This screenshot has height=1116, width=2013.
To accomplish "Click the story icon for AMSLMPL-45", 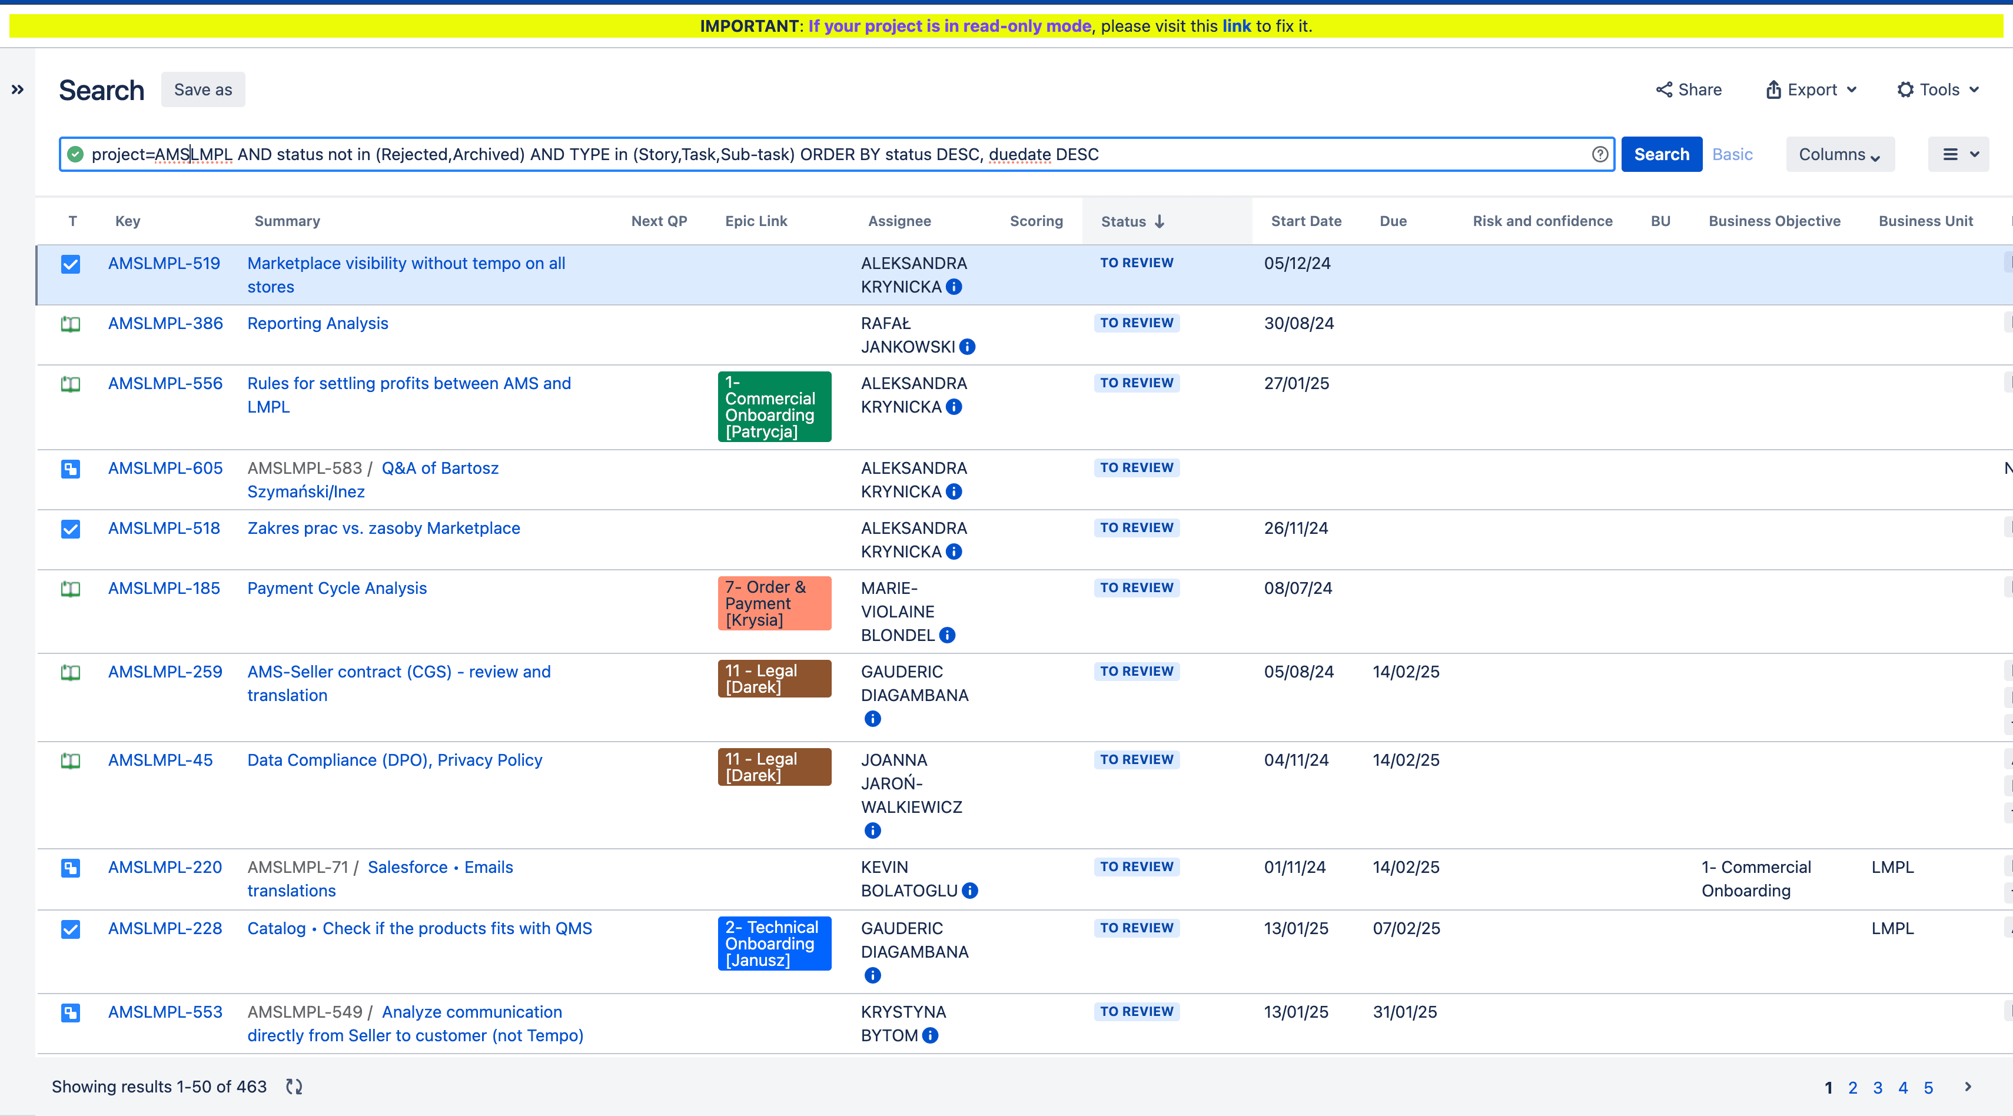I will [x=70, y=760].
